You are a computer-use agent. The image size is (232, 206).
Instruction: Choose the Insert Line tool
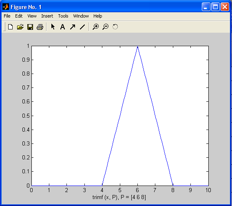[82, 27]
